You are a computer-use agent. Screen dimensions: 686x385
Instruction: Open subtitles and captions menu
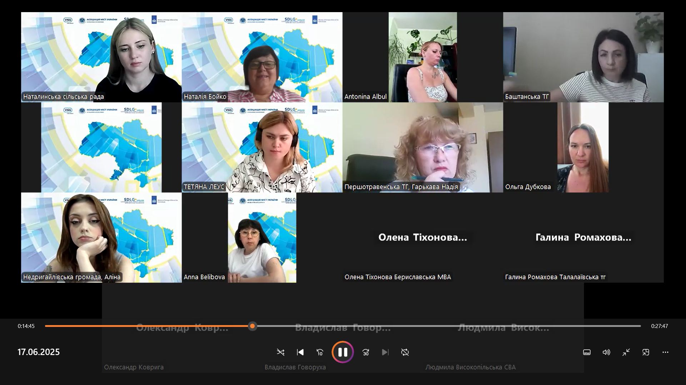pos(587,352)
